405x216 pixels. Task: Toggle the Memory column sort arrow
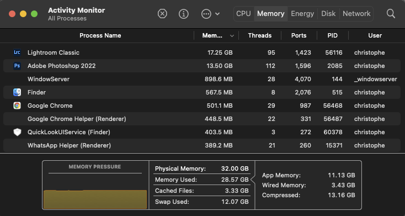pyautogui.click(x=232, y=36)
